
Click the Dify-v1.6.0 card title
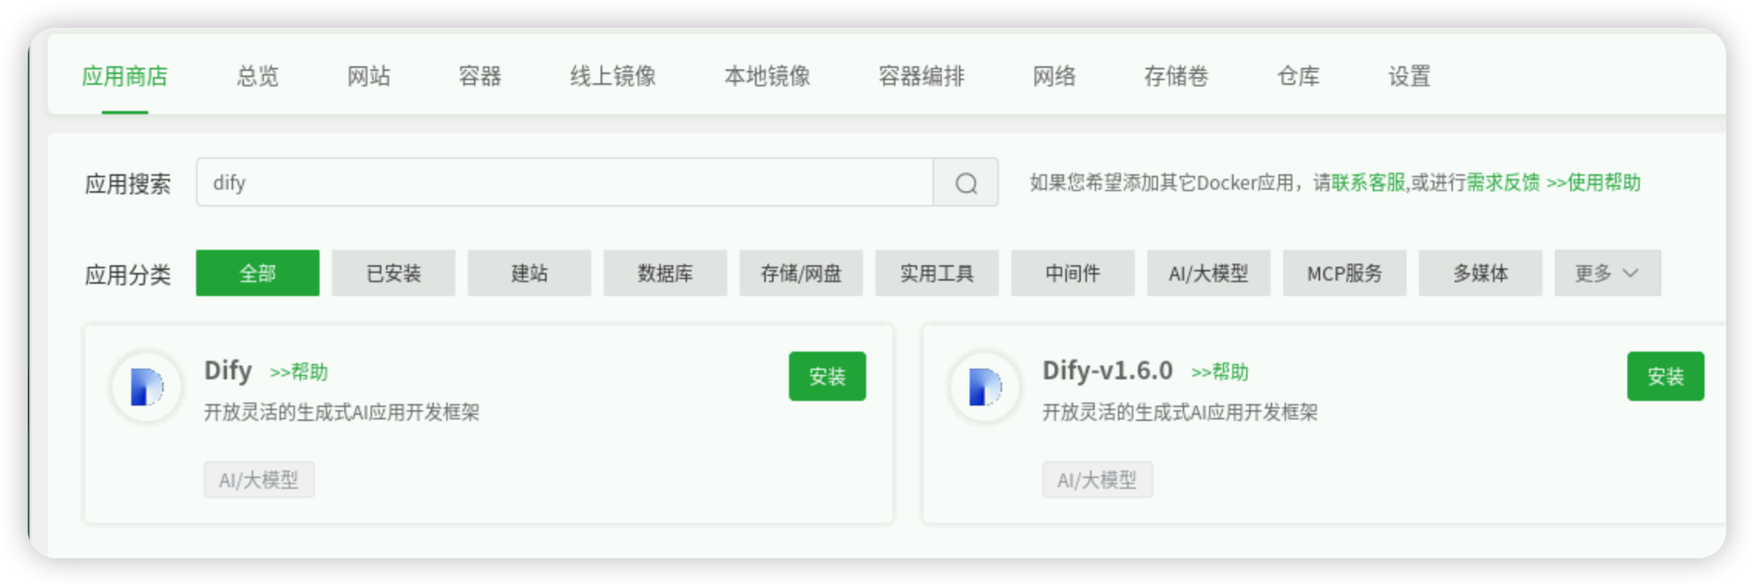click(x=1108, y=371)
